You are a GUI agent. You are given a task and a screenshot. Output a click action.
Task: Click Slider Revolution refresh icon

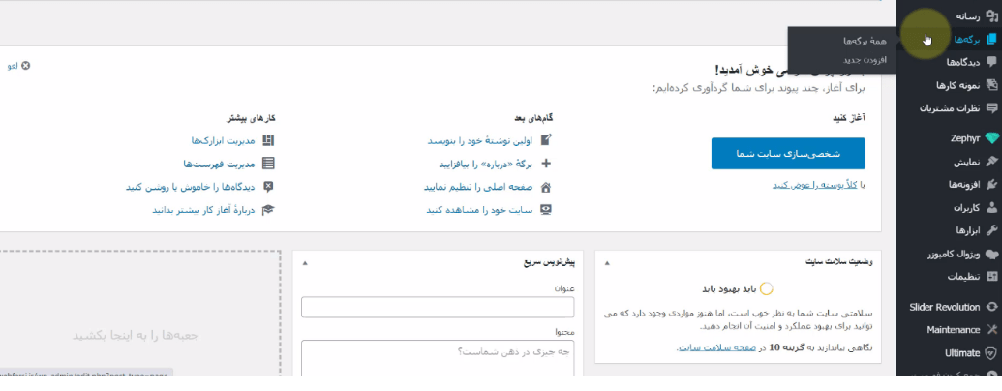click(x=991, y=308)
